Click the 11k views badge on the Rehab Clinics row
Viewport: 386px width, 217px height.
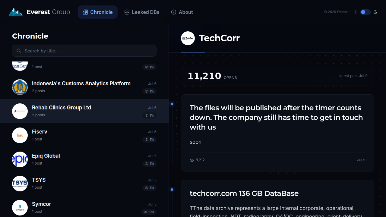(150, 115)
